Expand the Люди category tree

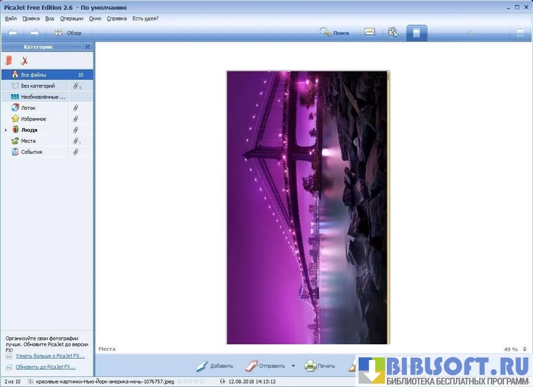click(x=6, y=130)
